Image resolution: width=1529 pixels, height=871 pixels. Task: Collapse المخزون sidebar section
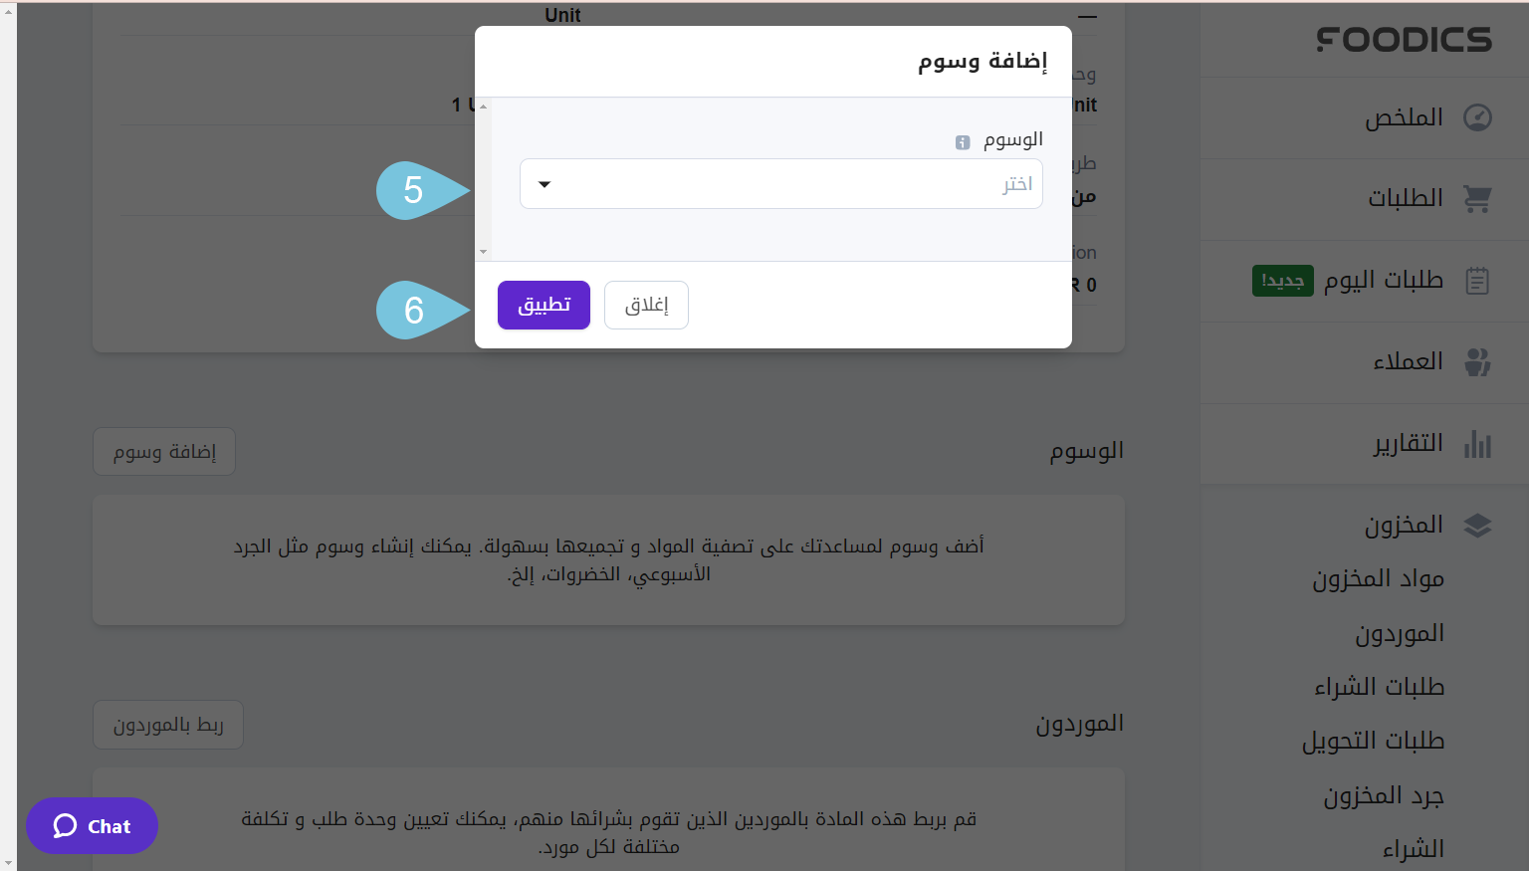point(1404,526)
